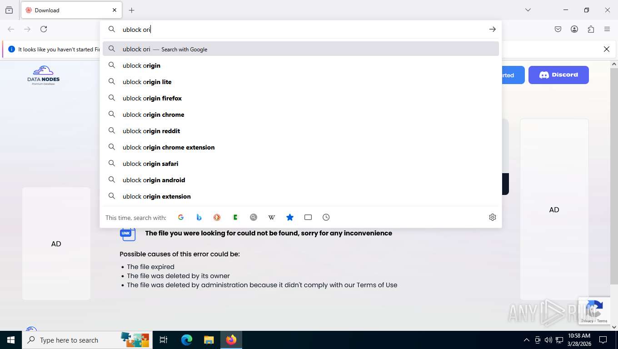This screenshot has height=349, width=618.
Task: Reload the current page
Action: coord(44,29)
